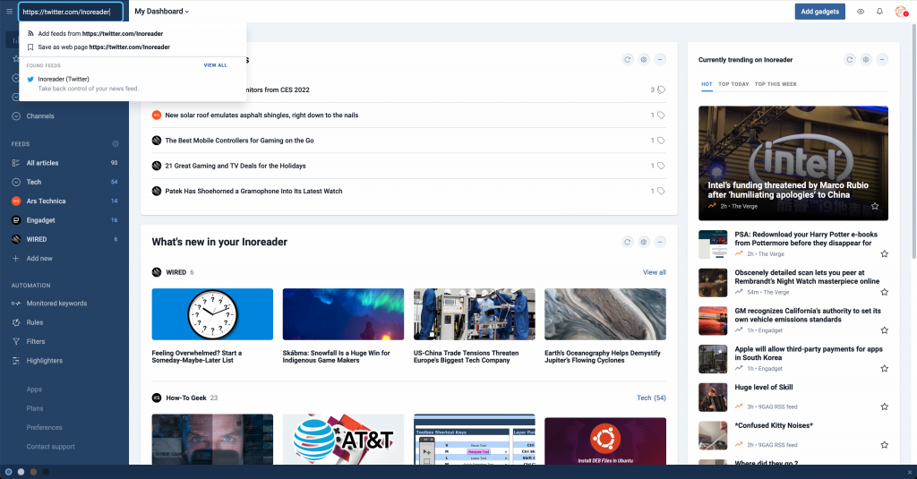Select the blue theme color dot
This screenshot has height=479, width=917.
tap(8, 472)
